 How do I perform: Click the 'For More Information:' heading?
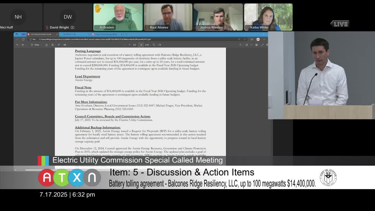(91, 102)
